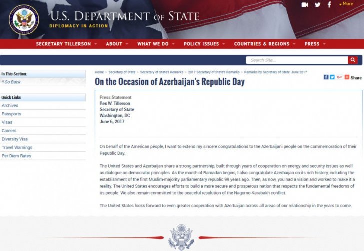Expand the What We Do dropdown arrow

tap(173, 44)
